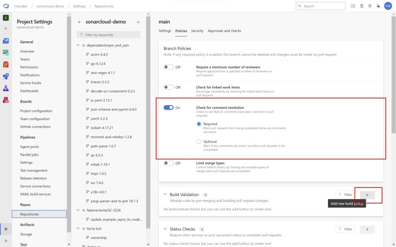
Task: Open the Permissions settings page
Action: 29,67
